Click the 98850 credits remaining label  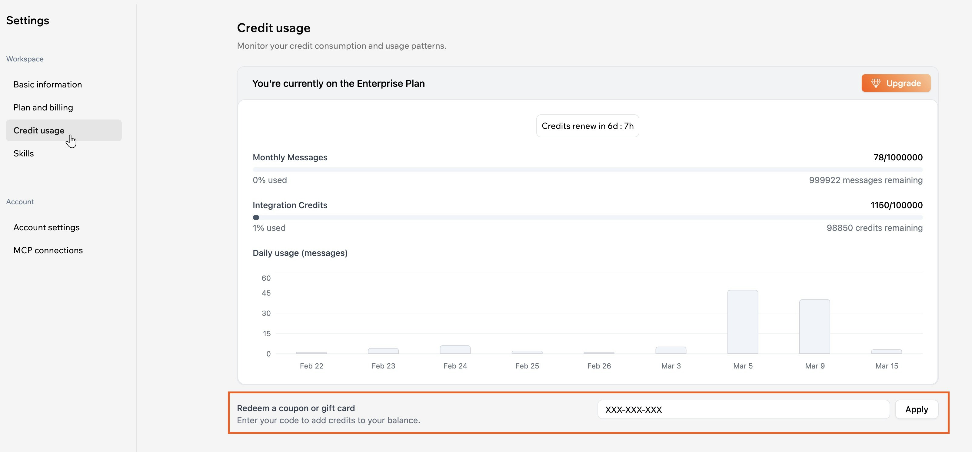[875, 228]
